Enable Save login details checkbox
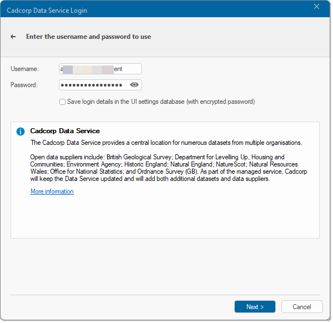The width and height of the screenshot is (333, 323). point(62,102)
